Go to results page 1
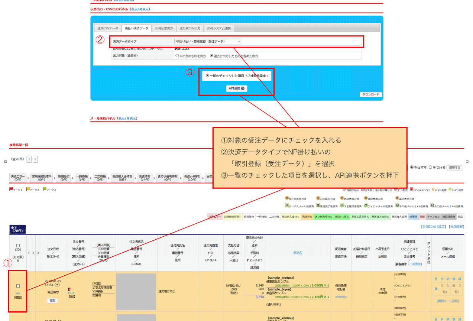The width and height of the screenshot is (473, 321). coord(29,159)
